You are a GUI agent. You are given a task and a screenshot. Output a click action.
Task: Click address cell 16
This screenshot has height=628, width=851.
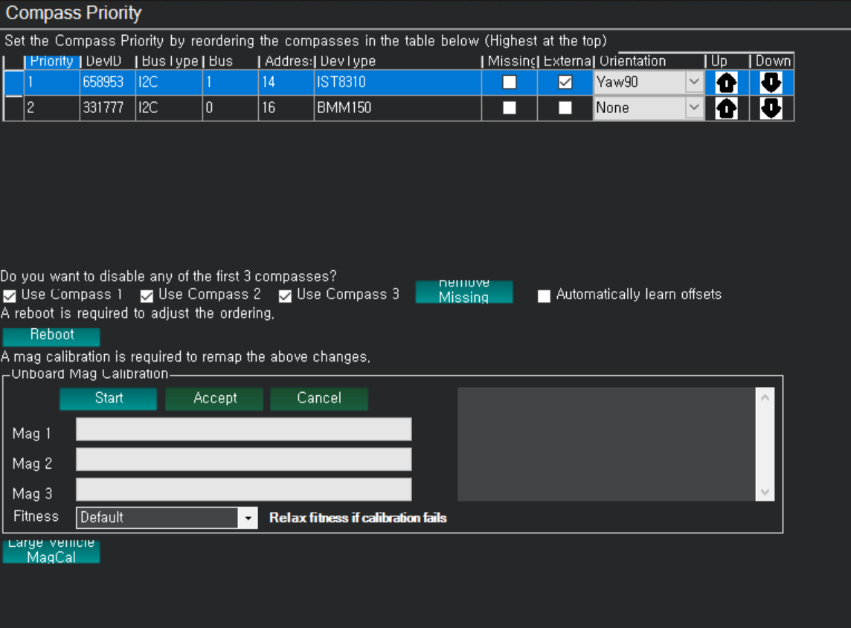(x=286, y=108)
